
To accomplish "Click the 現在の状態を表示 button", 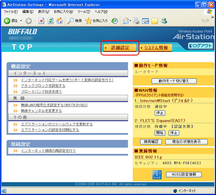I will coord(186,142).
